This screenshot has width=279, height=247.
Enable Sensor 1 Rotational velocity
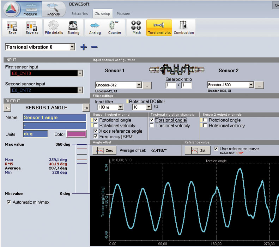pyautogui.click(x=96, y=126)
